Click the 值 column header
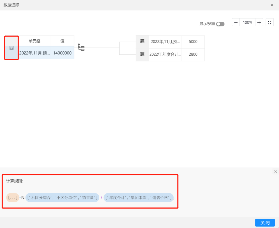 [62, 41]
